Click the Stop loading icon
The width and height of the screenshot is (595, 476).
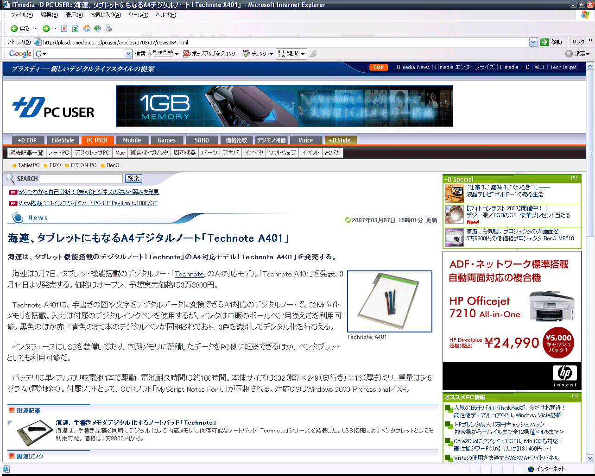click(64, 29)
